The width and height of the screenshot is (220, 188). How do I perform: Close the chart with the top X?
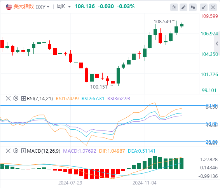(x=213, y=7)
